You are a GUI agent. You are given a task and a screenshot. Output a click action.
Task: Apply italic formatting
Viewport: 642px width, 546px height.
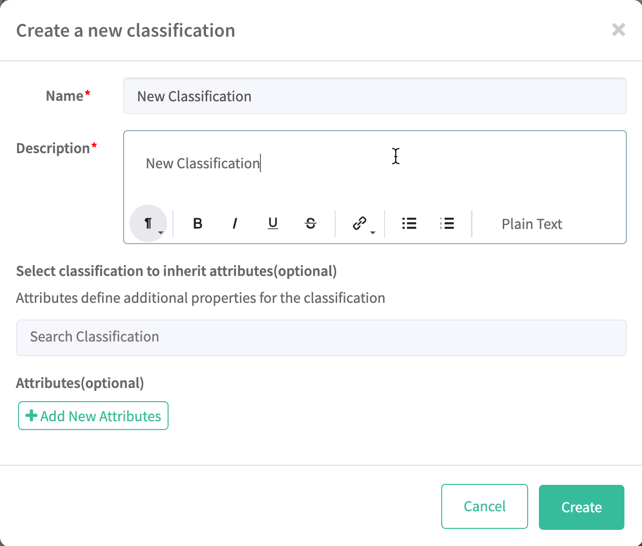click(235, 224)
